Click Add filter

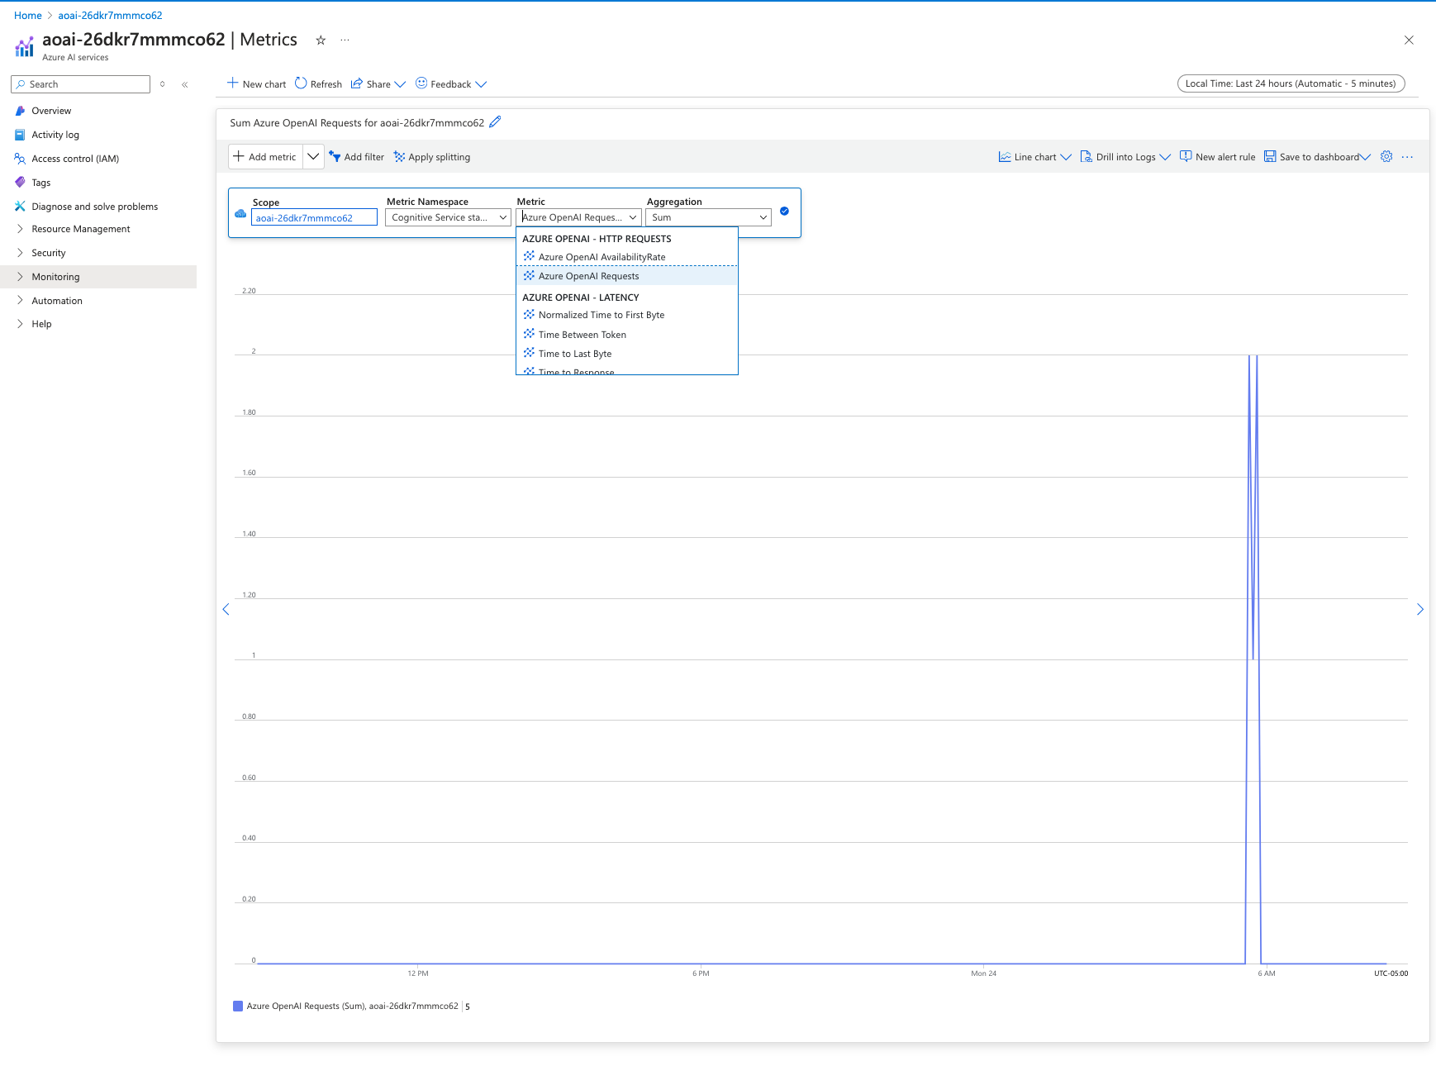pos(356,157)
